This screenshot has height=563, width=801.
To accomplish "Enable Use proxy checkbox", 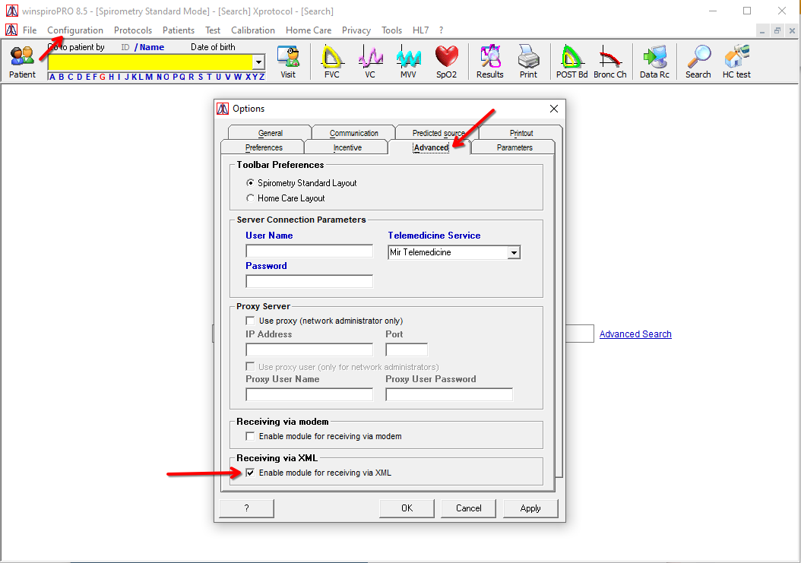I will [x=250, y=321].
